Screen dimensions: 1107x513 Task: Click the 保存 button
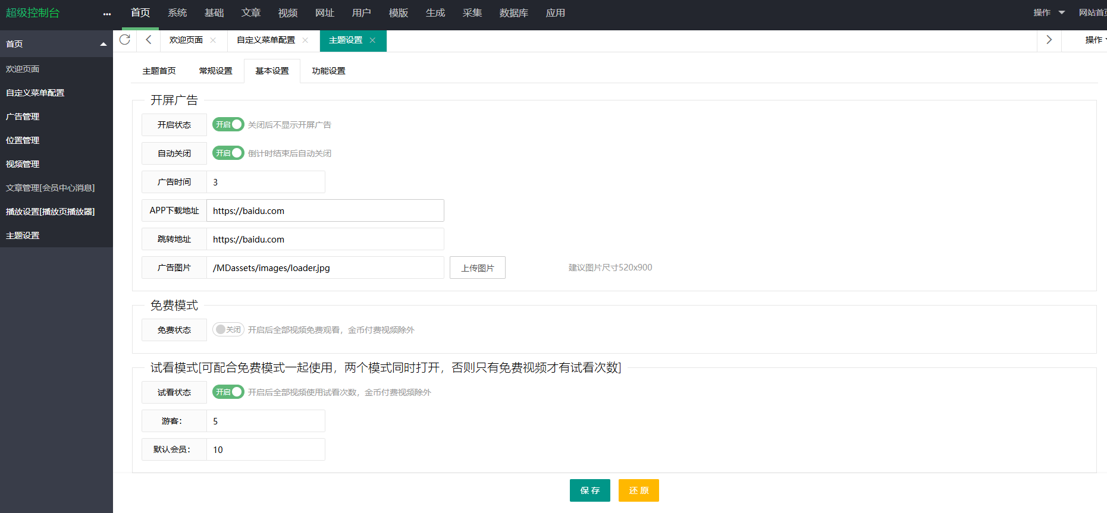coord(589,490)
